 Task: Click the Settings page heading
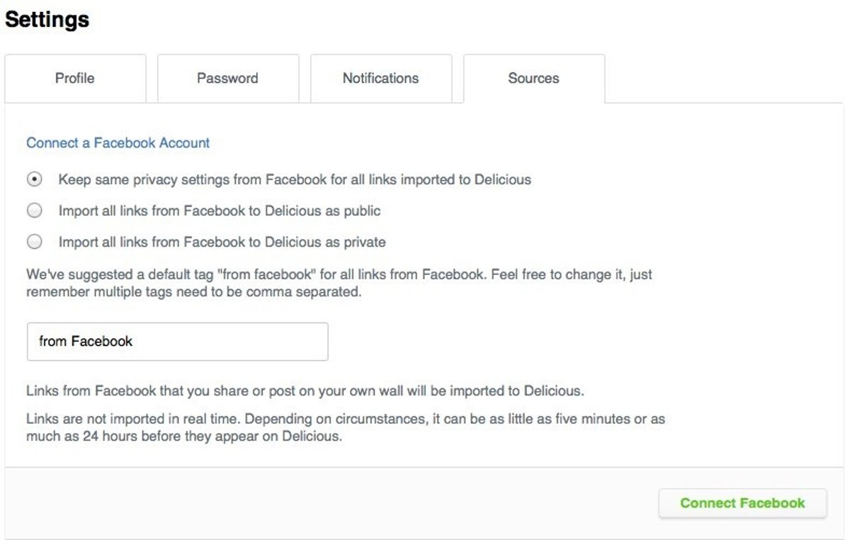coord(47,20)
